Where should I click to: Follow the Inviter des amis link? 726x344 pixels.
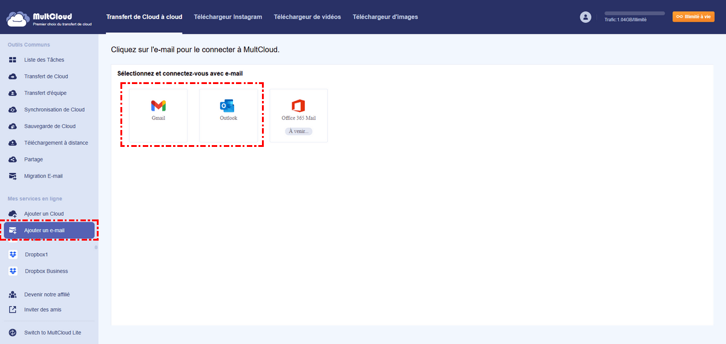tap(43, 310)
